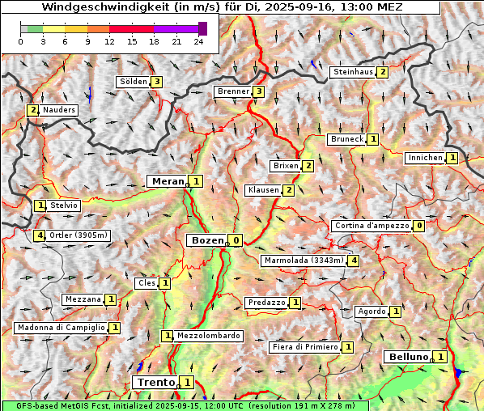Click the Nauders location label

(58, 110)
